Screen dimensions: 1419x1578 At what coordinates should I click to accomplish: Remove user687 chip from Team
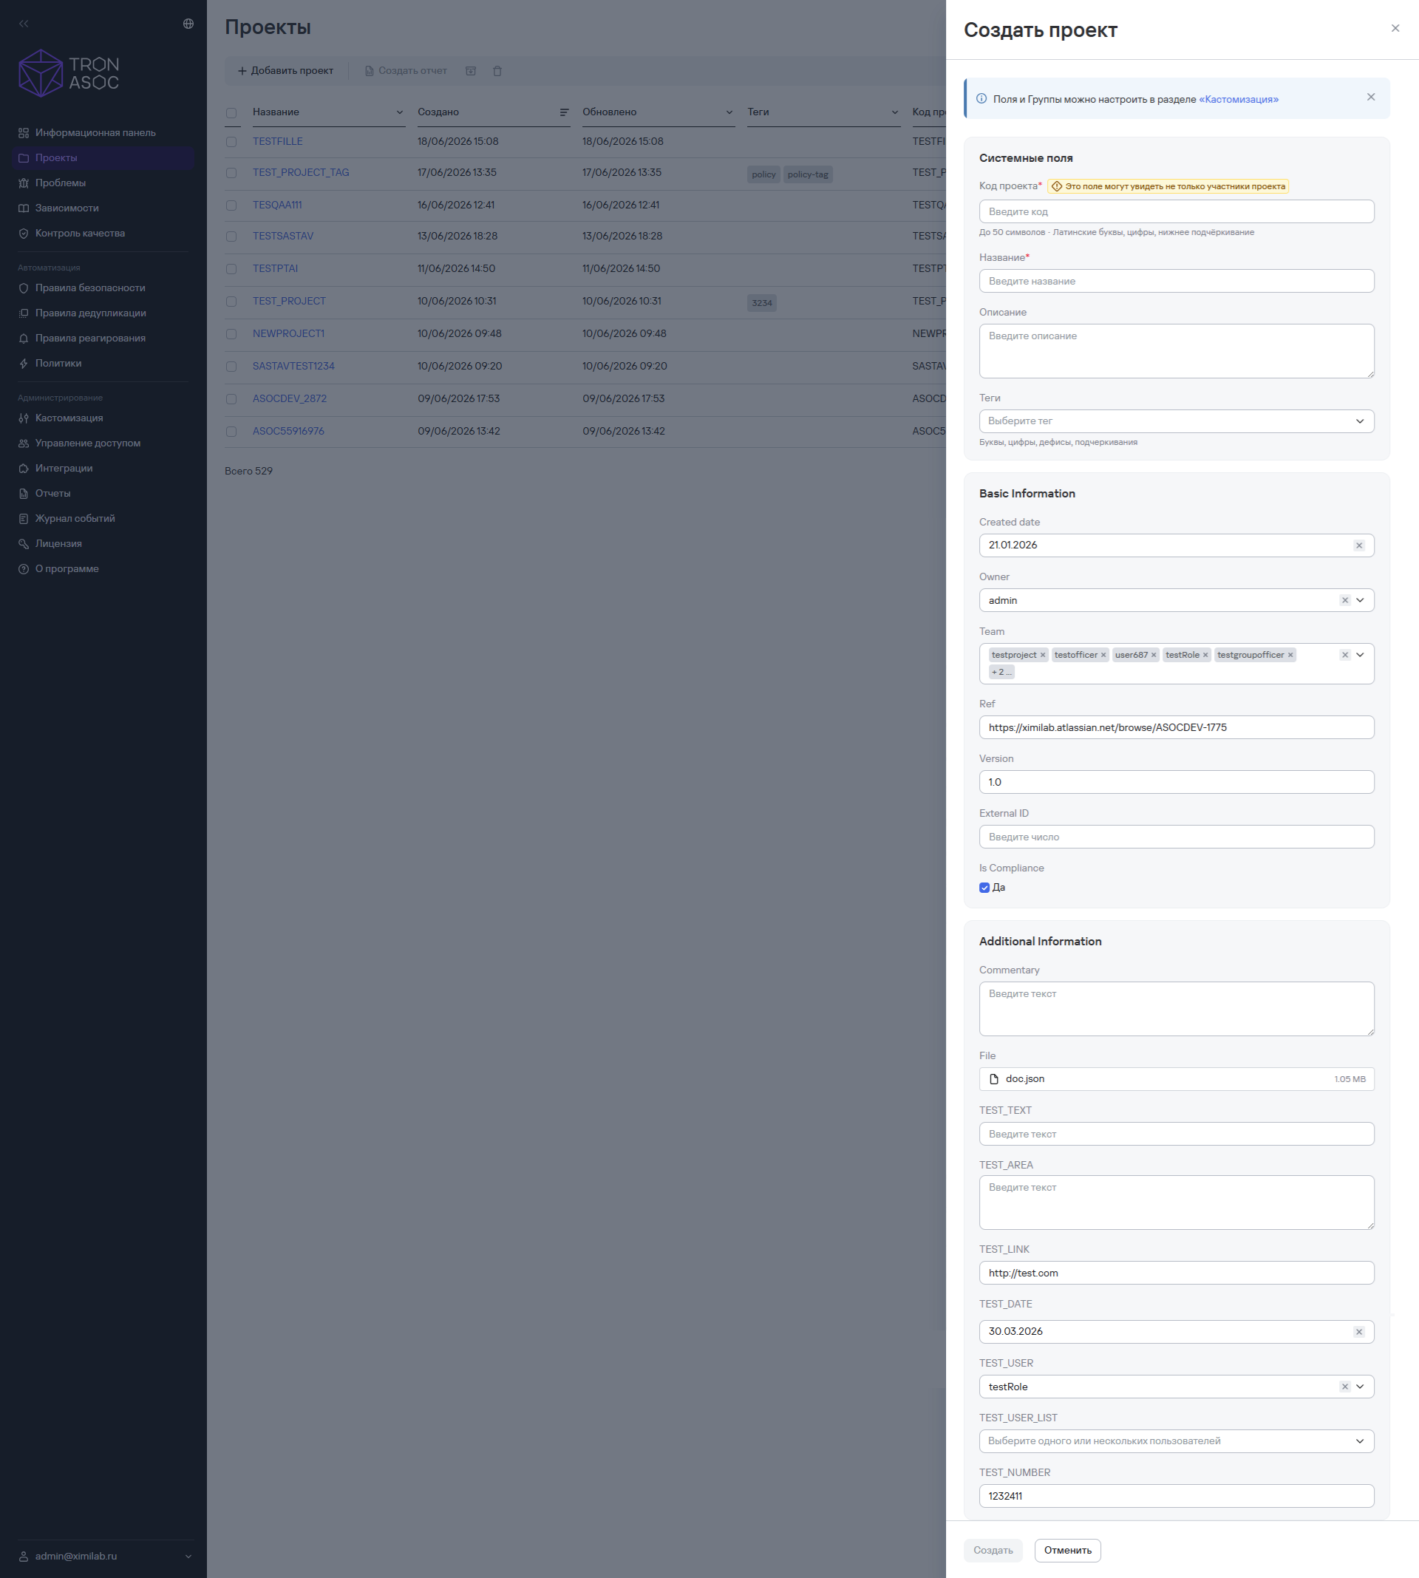point(1154,655)
